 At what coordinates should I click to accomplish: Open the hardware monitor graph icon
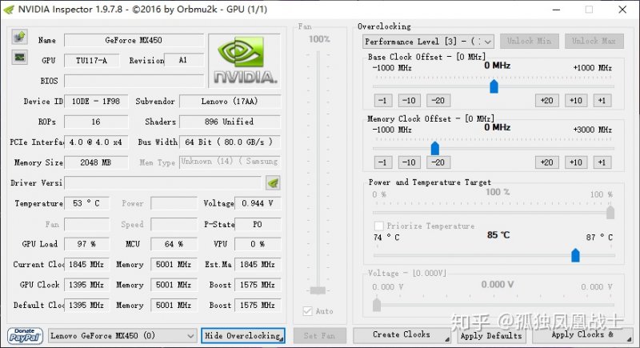[19, 58]
